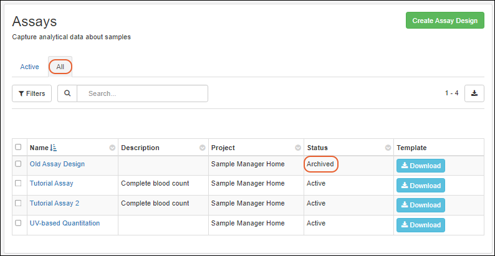495x256 pixels.
Task: Select the All tab
Action: (x=60, y=67)
